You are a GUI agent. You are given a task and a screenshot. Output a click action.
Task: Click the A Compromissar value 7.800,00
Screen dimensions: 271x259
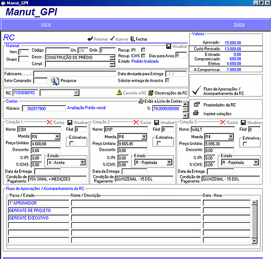234,70
